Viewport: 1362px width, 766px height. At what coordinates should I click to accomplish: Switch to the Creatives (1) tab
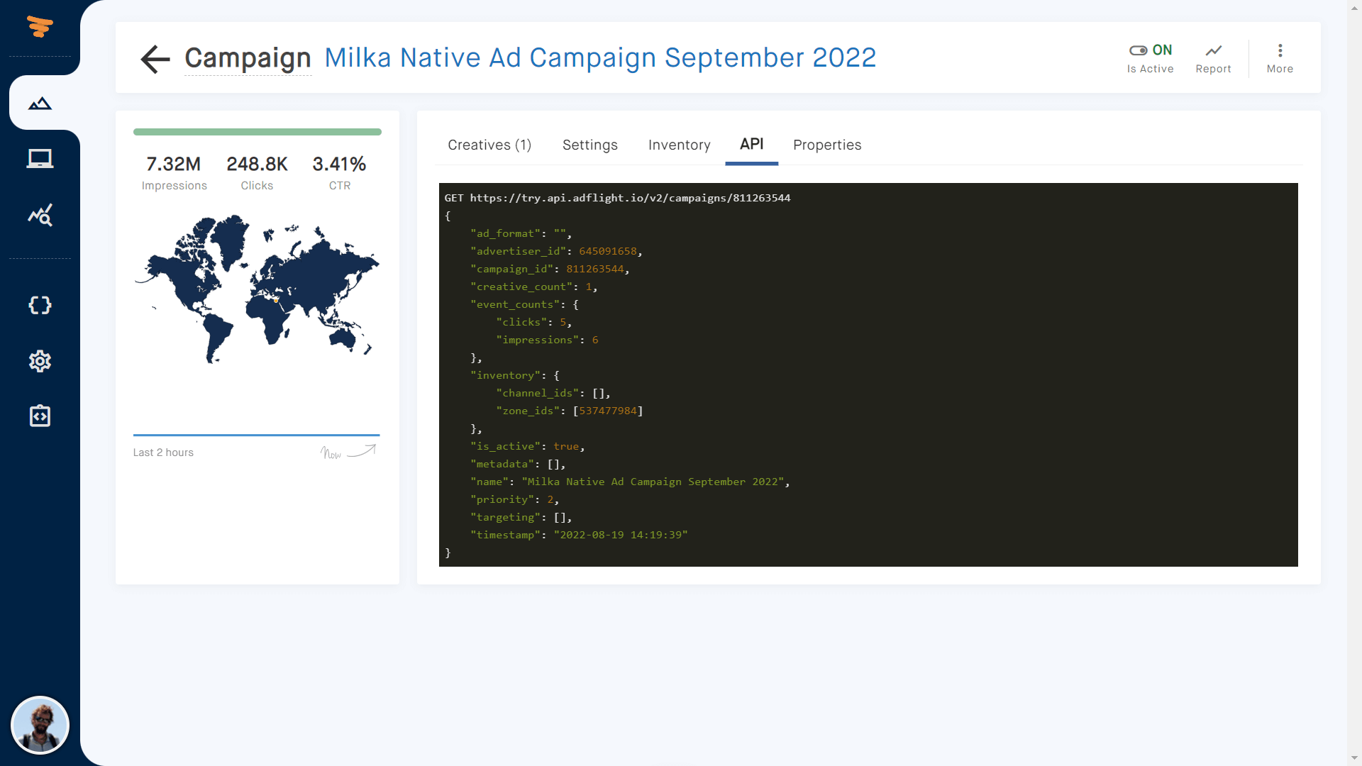(489, 145)
